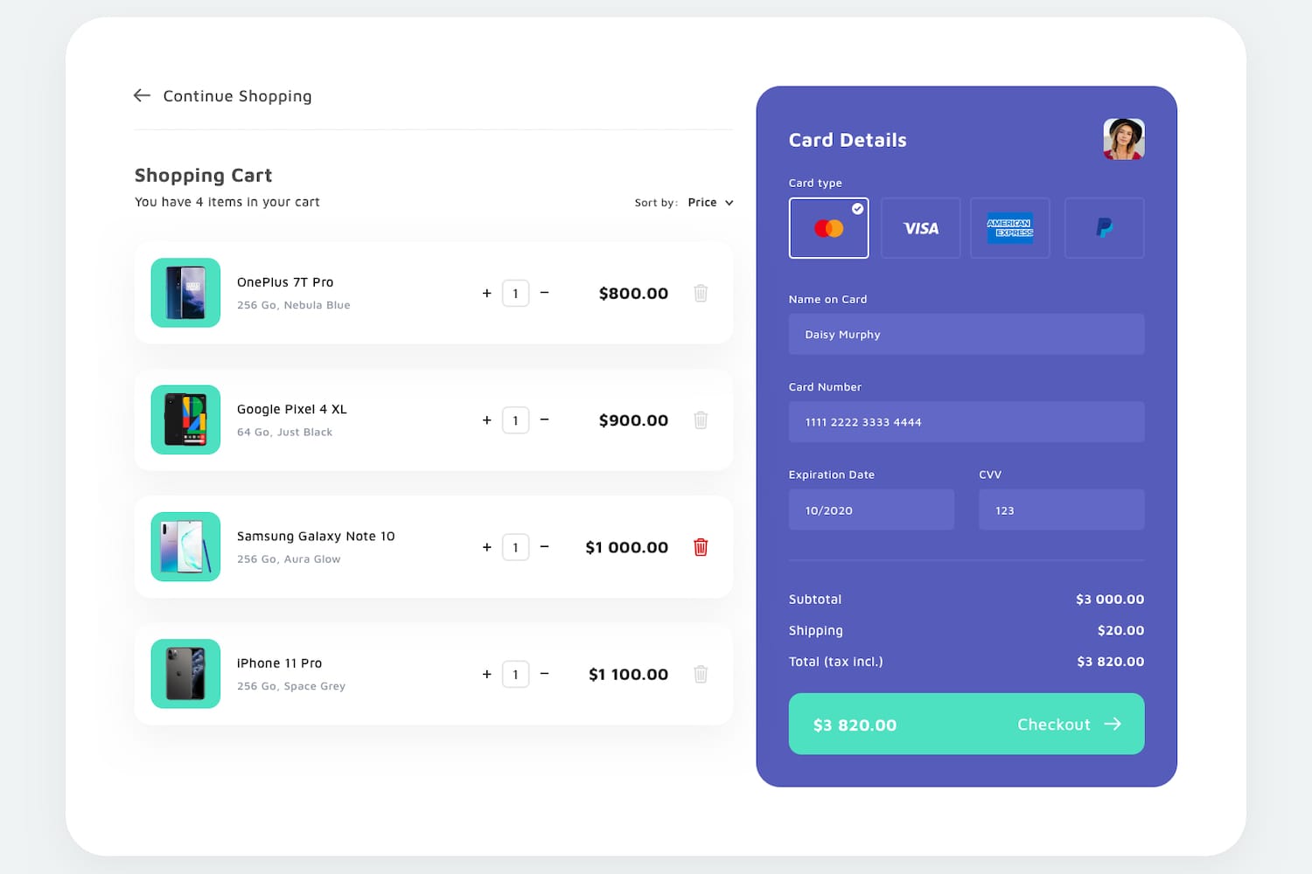This screenshot has height=874, width=1312.
Task: Click the CVV field
Action: coord(1062,510)
